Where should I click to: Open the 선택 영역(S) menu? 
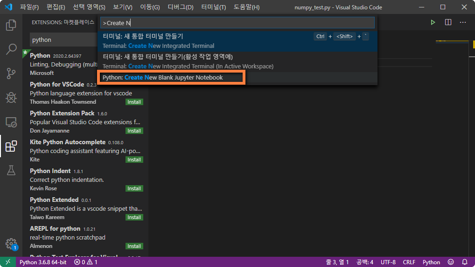point(89,7)
